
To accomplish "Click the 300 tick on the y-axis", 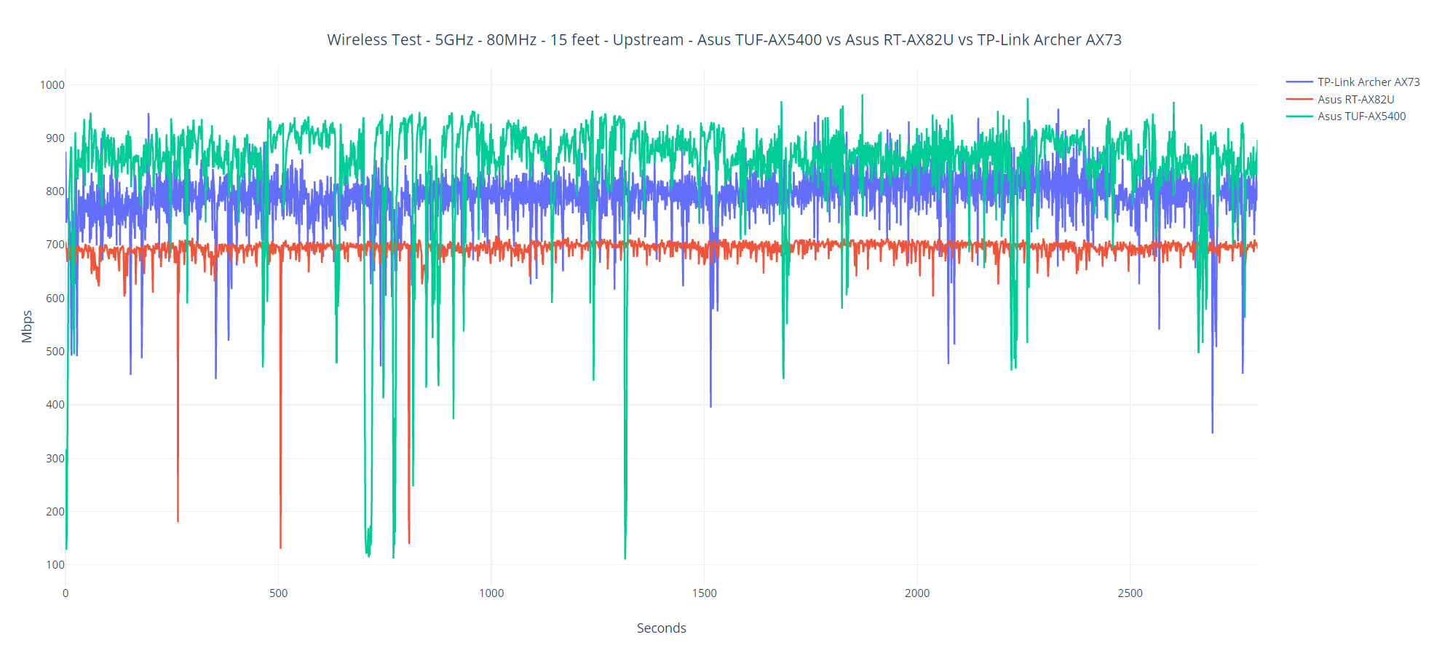I will click(55, 459).
